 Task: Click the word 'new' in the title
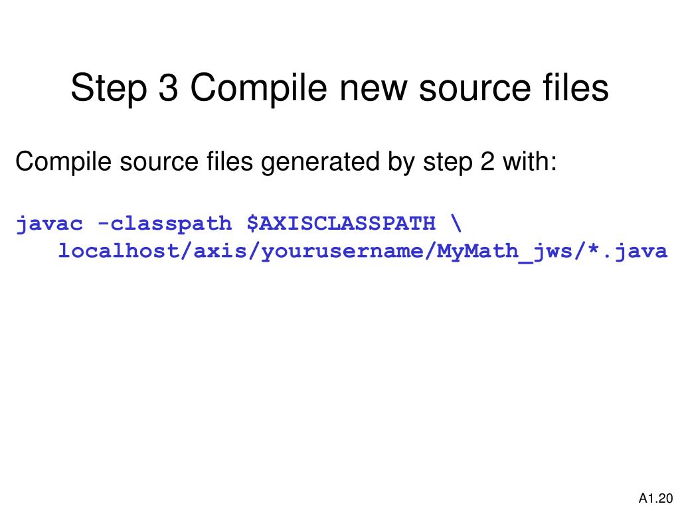(373, 89)
